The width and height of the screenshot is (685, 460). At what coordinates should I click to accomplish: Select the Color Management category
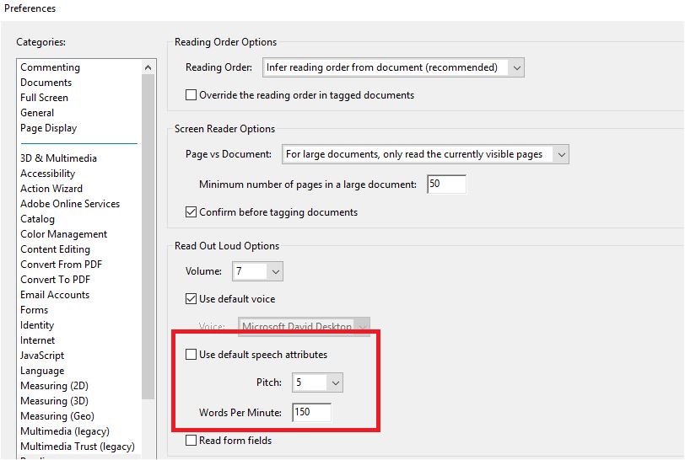click(64, 234)
